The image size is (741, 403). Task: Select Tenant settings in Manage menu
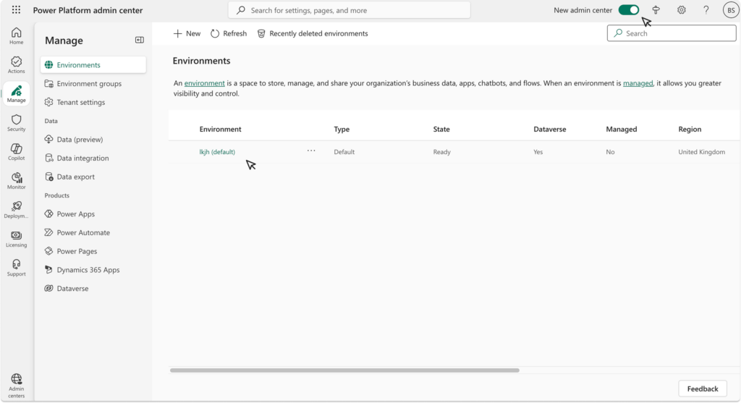pos(81,103)
